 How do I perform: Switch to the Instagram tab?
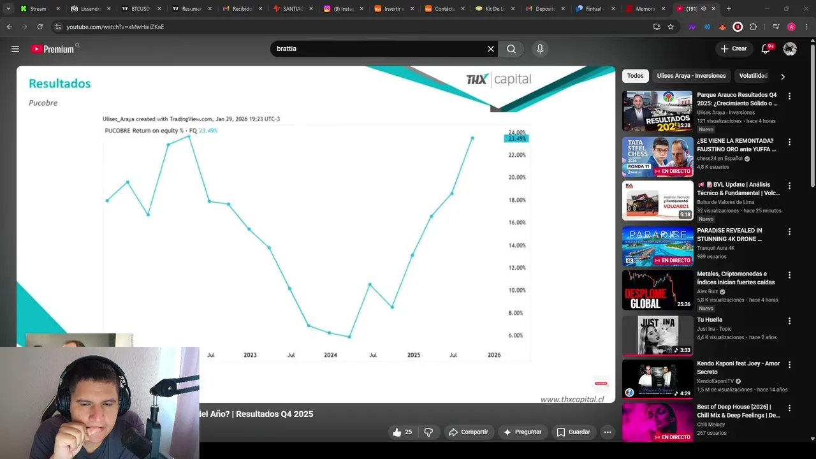point(343,9)
